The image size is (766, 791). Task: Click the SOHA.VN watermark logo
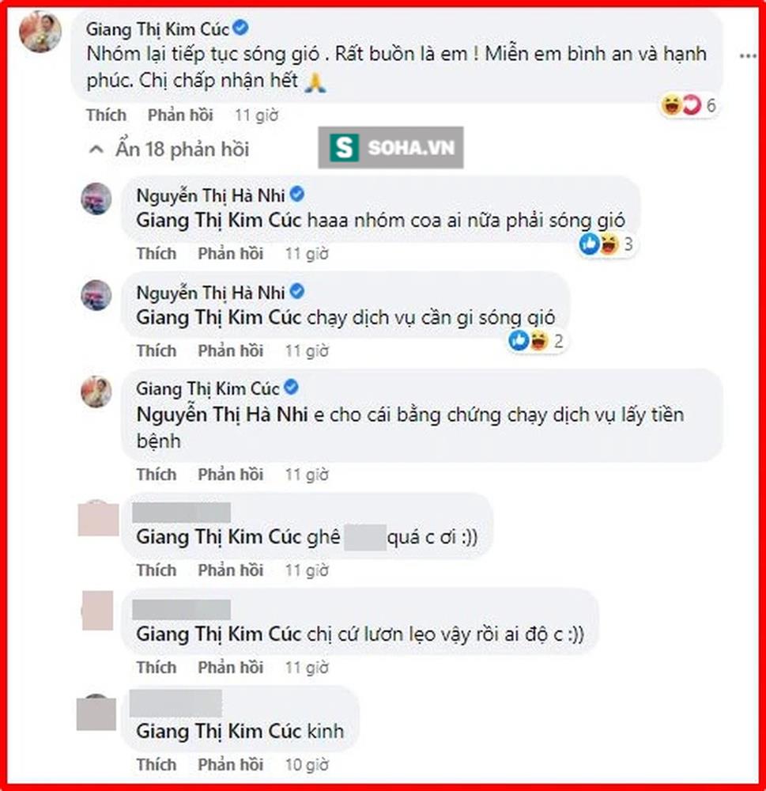click(391, 147)
